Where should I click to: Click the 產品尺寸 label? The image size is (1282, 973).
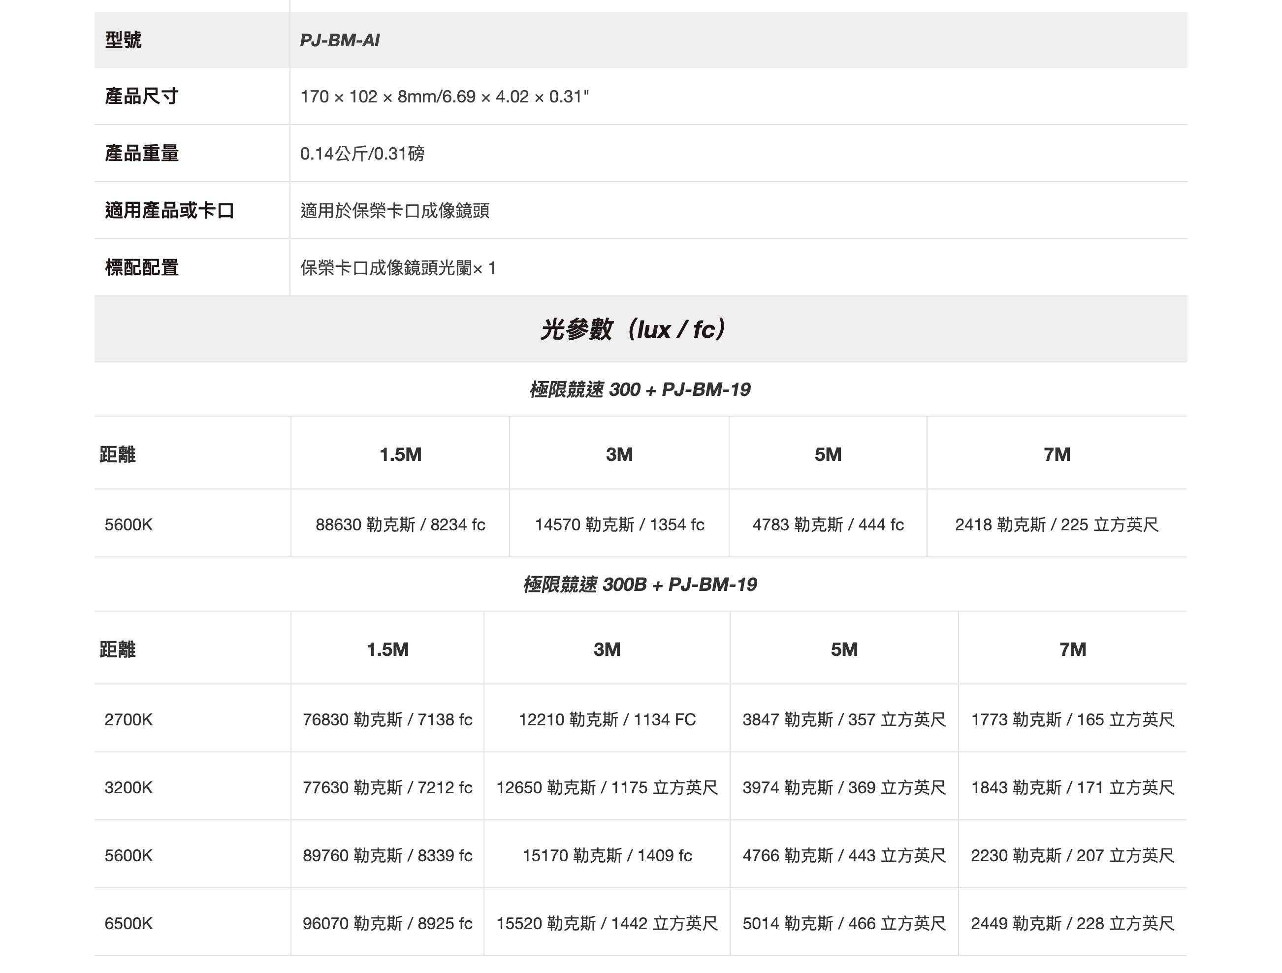pyautogui.click(x=141, y=96)
